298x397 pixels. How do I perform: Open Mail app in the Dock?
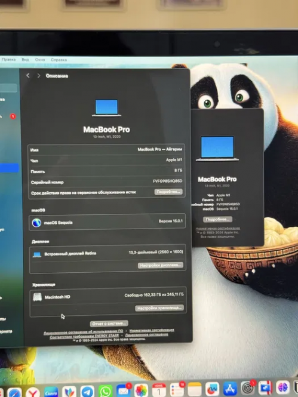[123, 391]
